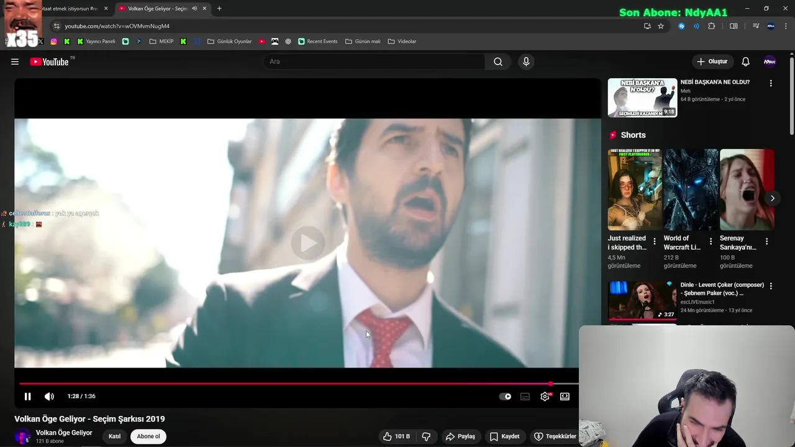Open the Just realized i skipped Short

635,189
